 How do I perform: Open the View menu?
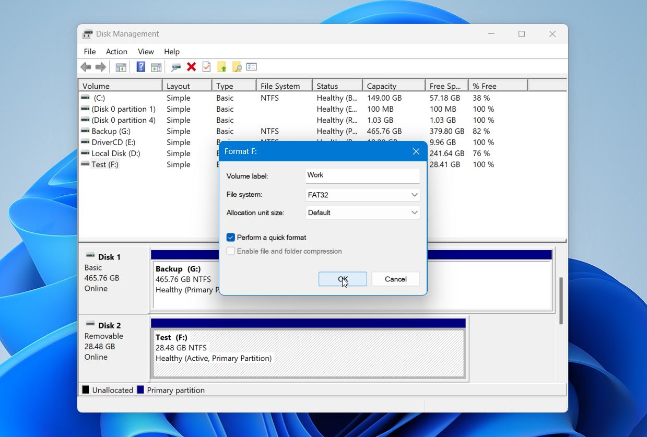coord(146,52)
